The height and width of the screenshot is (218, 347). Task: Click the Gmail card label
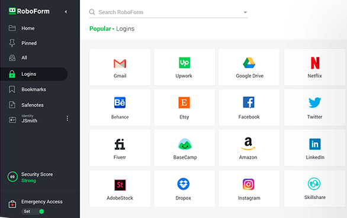tap(120, 76)
